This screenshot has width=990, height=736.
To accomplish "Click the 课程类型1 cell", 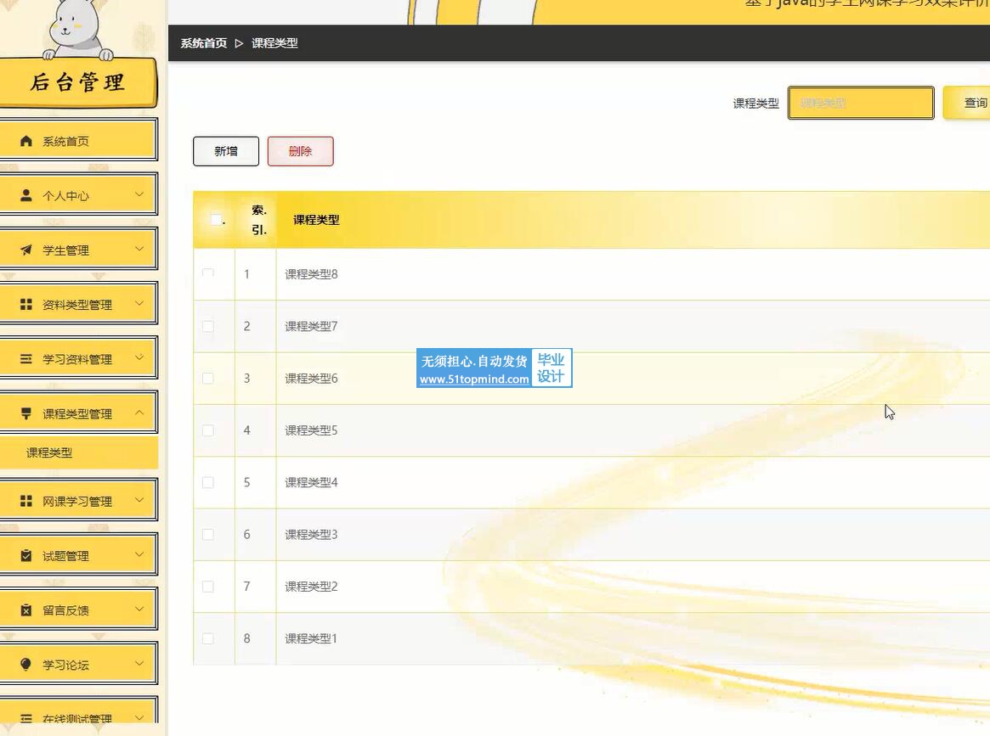I will click(x=311, y=638).
